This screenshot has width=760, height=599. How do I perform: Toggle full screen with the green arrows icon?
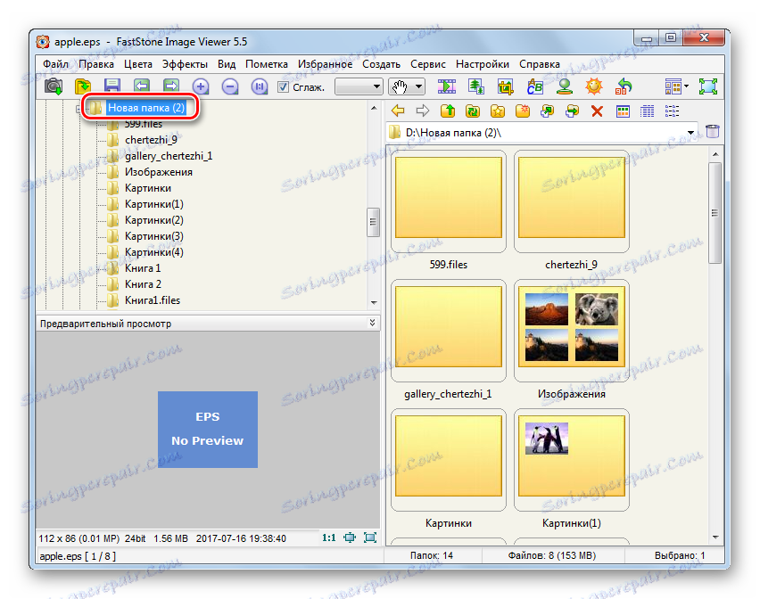(x=708, y=87)
